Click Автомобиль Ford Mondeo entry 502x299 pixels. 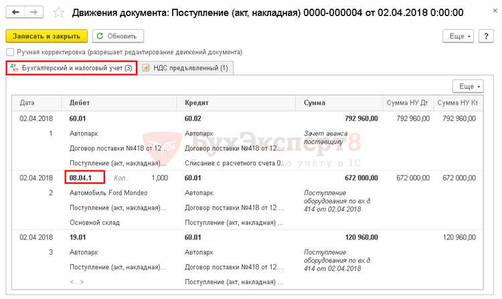coord(108,193)
